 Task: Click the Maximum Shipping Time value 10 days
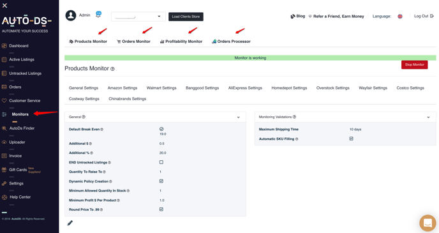tap(355, 130)
